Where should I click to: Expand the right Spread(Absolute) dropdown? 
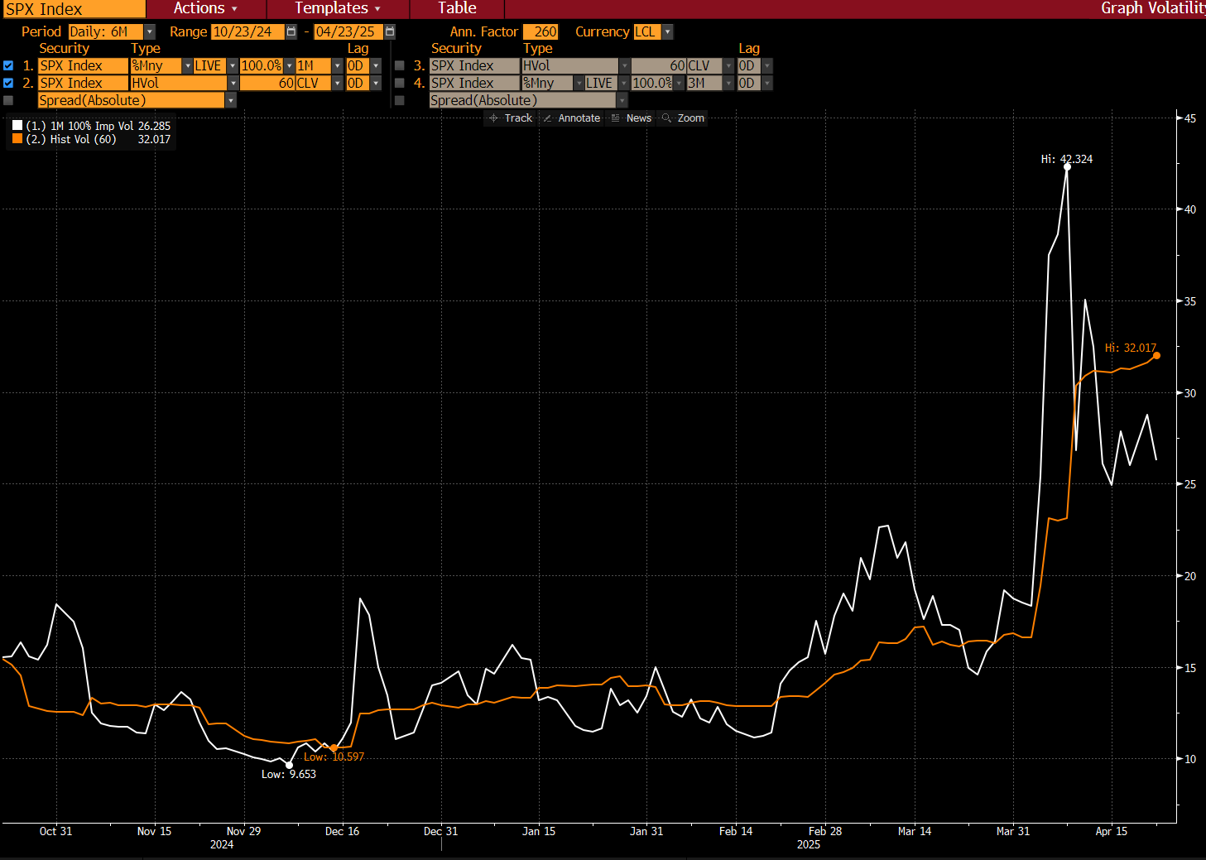click(622, 100)
